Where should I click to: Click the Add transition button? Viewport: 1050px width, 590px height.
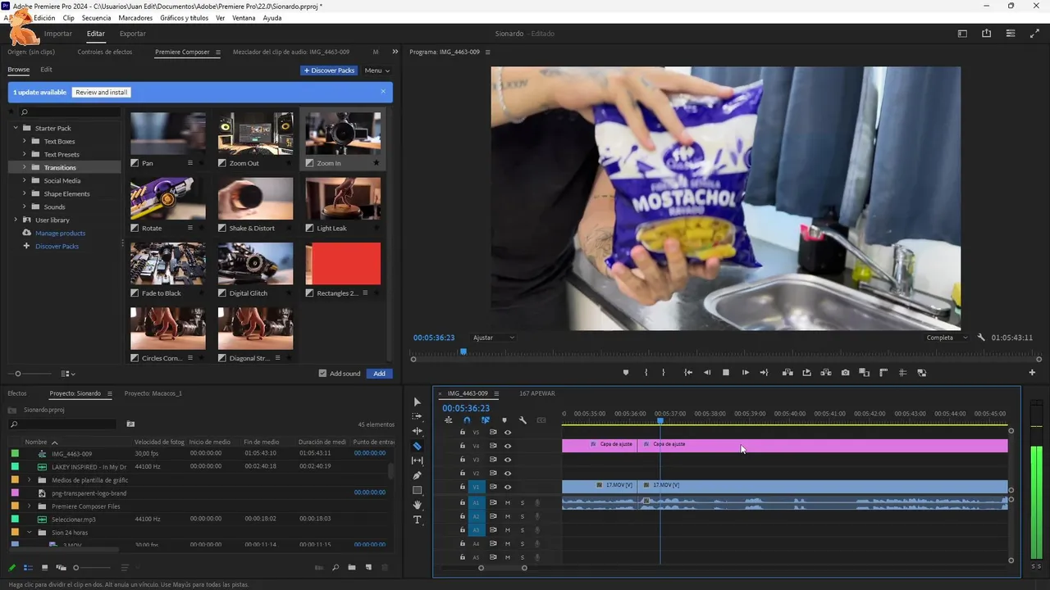click(x=379, y=373)
